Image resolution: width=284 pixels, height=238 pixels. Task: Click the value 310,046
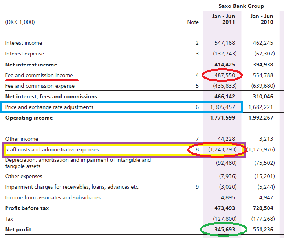coord(263,96)
